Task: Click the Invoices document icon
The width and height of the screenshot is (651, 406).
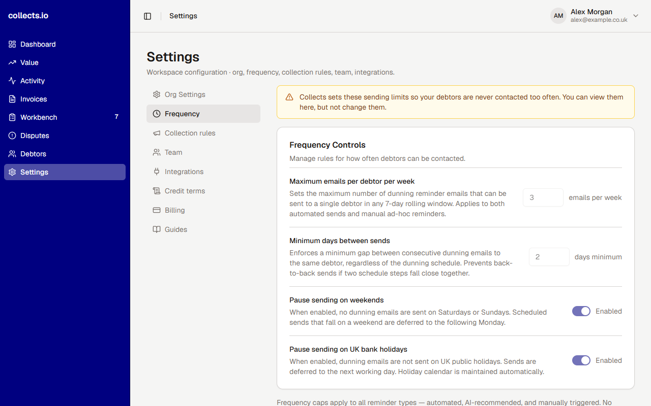Action: (12, 99)
